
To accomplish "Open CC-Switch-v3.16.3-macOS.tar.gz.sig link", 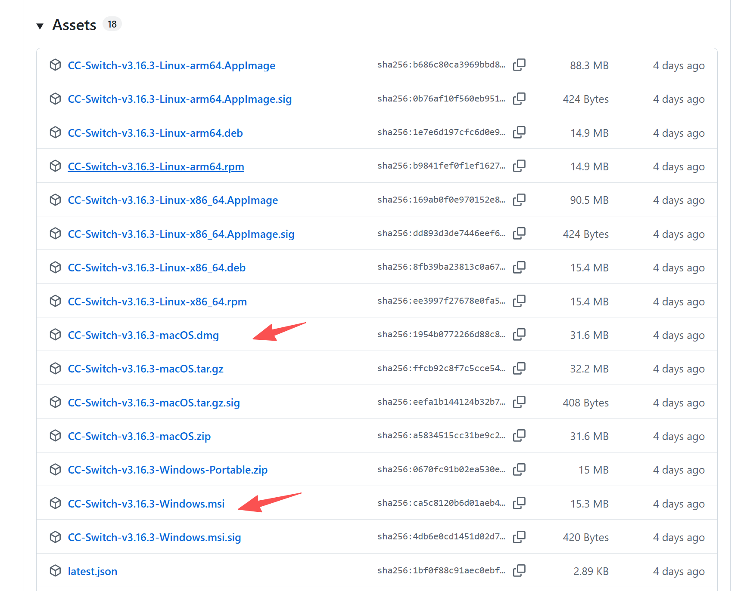I will tap(154, 403).
